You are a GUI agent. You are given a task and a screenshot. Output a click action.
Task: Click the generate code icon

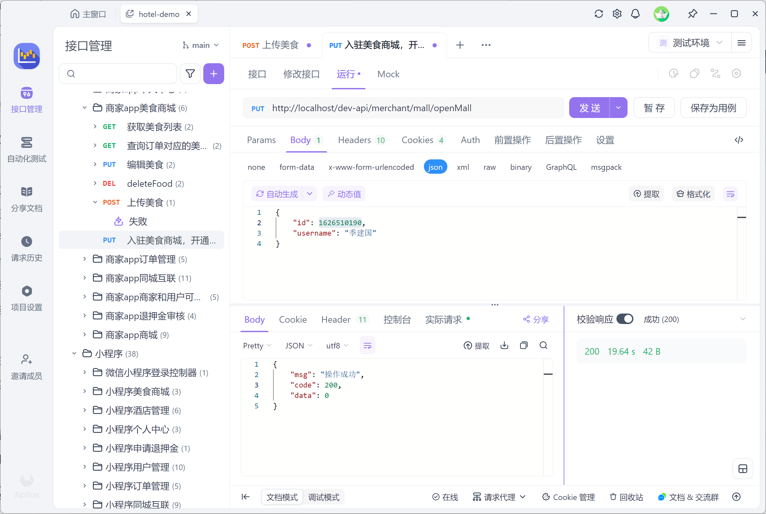pos(739,140)
